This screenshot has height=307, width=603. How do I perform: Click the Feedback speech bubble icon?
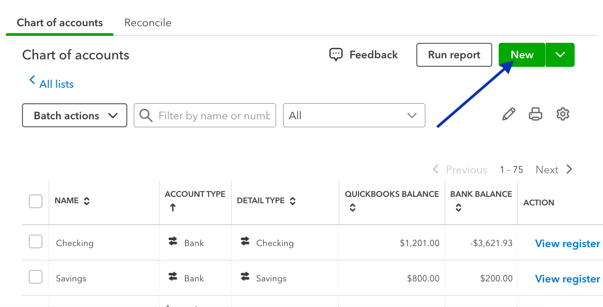(336, 55)
